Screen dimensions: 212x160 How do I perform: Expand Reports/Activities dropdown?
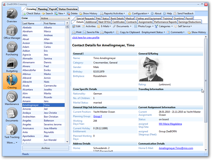[x=112, y=13]
